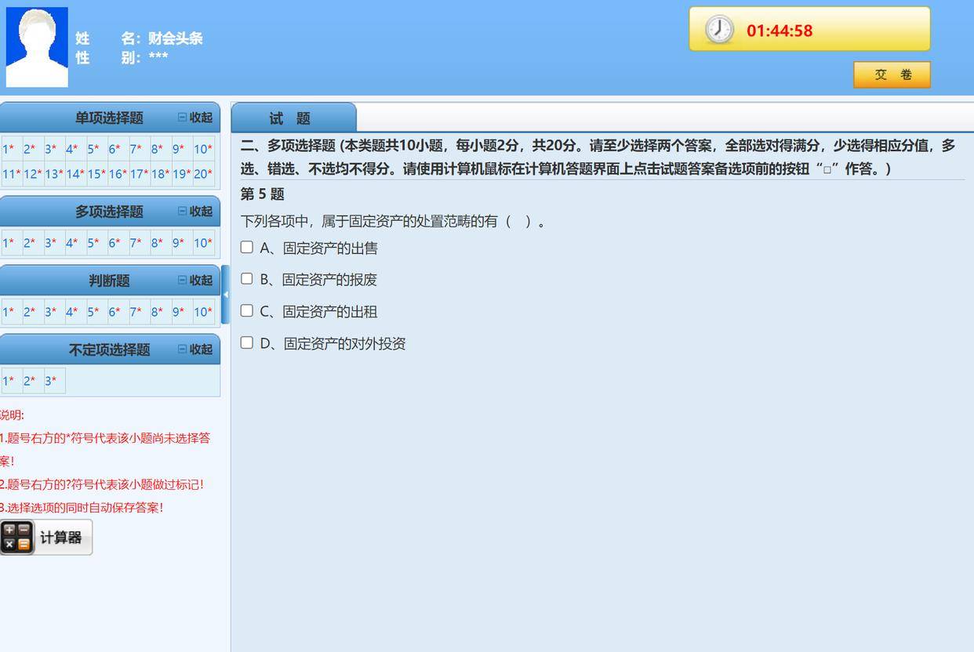Tick option C 固定资产的出租
Viewport: 974px width, 652px height.
point(247,311)
